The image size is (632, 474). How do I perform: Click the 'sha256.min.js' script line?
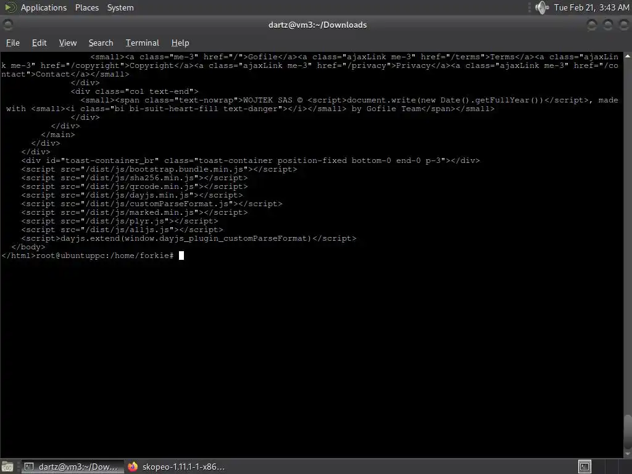(135, 178)
